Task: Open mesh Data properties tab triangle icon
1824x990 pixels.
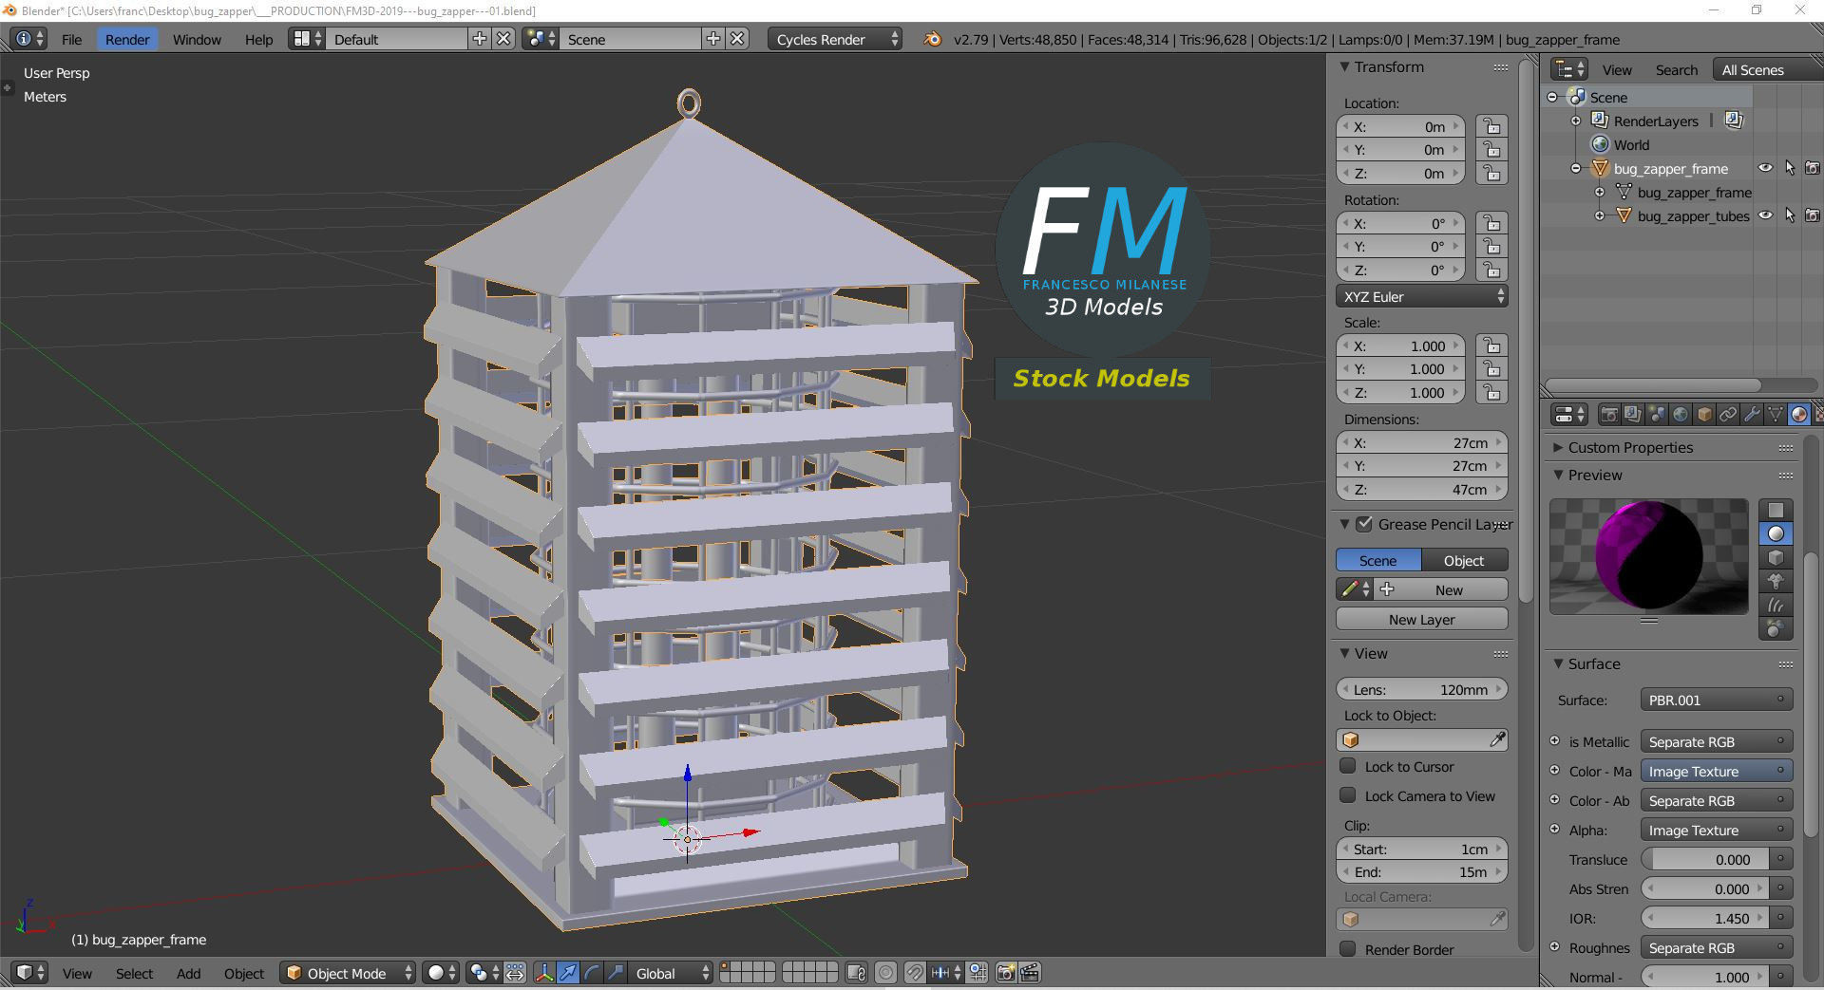Action: pos(1776,415)
